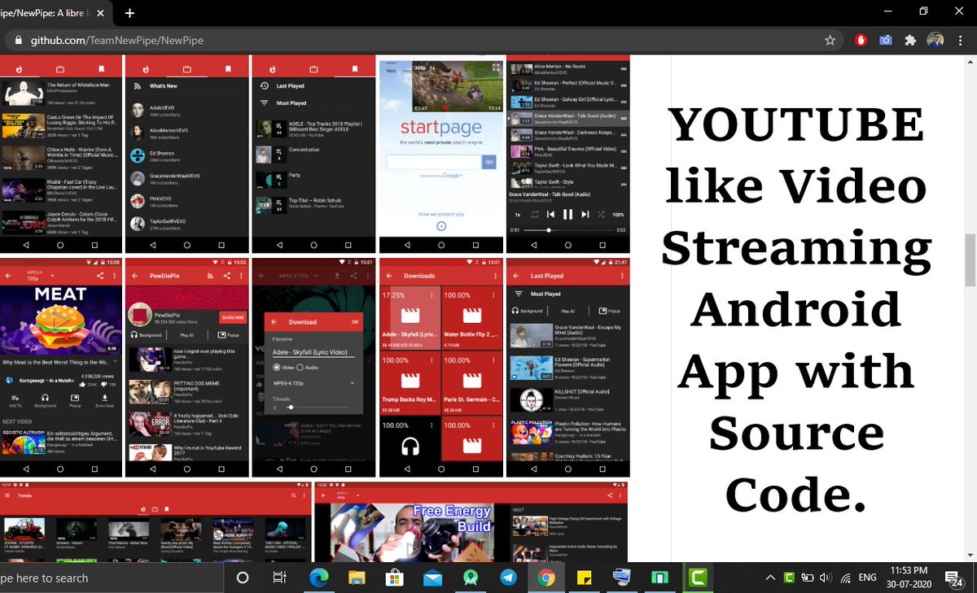
Task: Open Microsoft Store from the taskbar
Action: click(x=395, y=578)
